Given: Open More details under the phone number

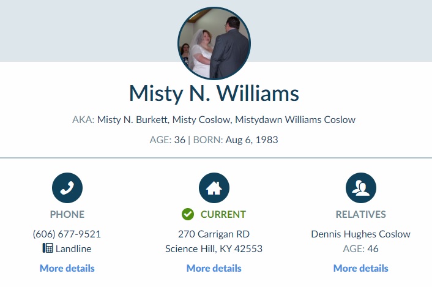Looking at the screenshot, I should tap(67, 268).
